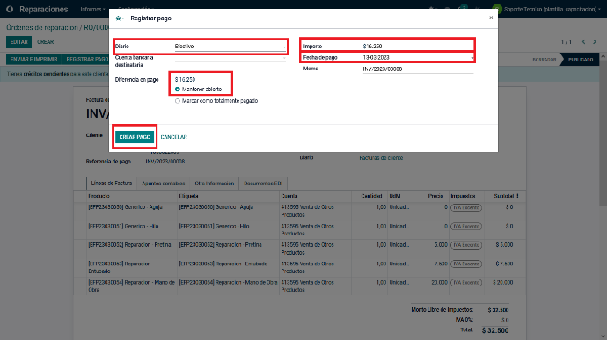The width and height of the screenshot is (607, 340).
Task: Click the BORRADOR status stage
Action: pos(545,60)
